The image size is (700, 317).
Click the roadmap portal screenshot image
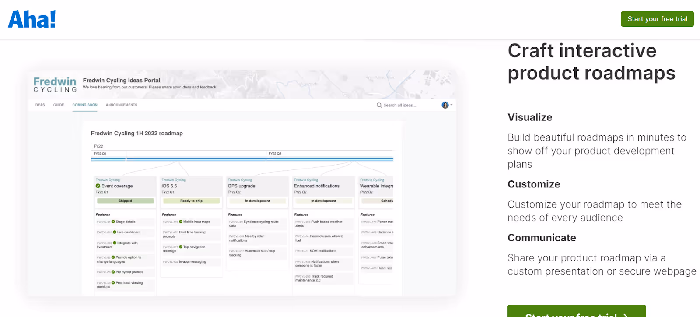[x=242, y=183]
